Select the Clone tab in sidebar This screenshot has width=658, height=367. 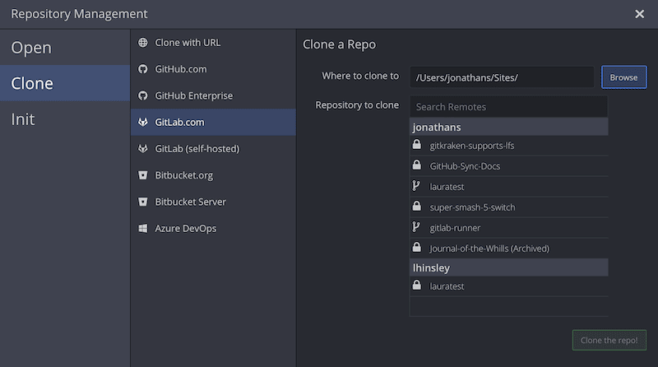tap(32, 83)
